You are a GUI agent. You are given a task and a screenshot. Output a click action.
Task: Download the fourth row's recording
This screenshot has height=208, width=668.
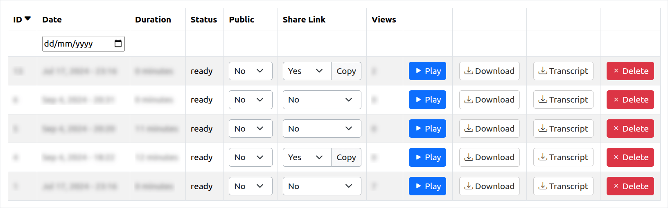[490, 157]
